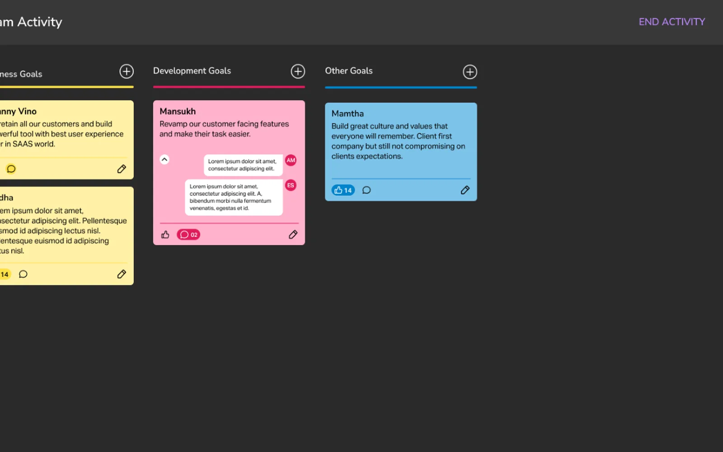Add a card to Development Goals
Viewport: 723px width, 452px height.
pos(298,71)
